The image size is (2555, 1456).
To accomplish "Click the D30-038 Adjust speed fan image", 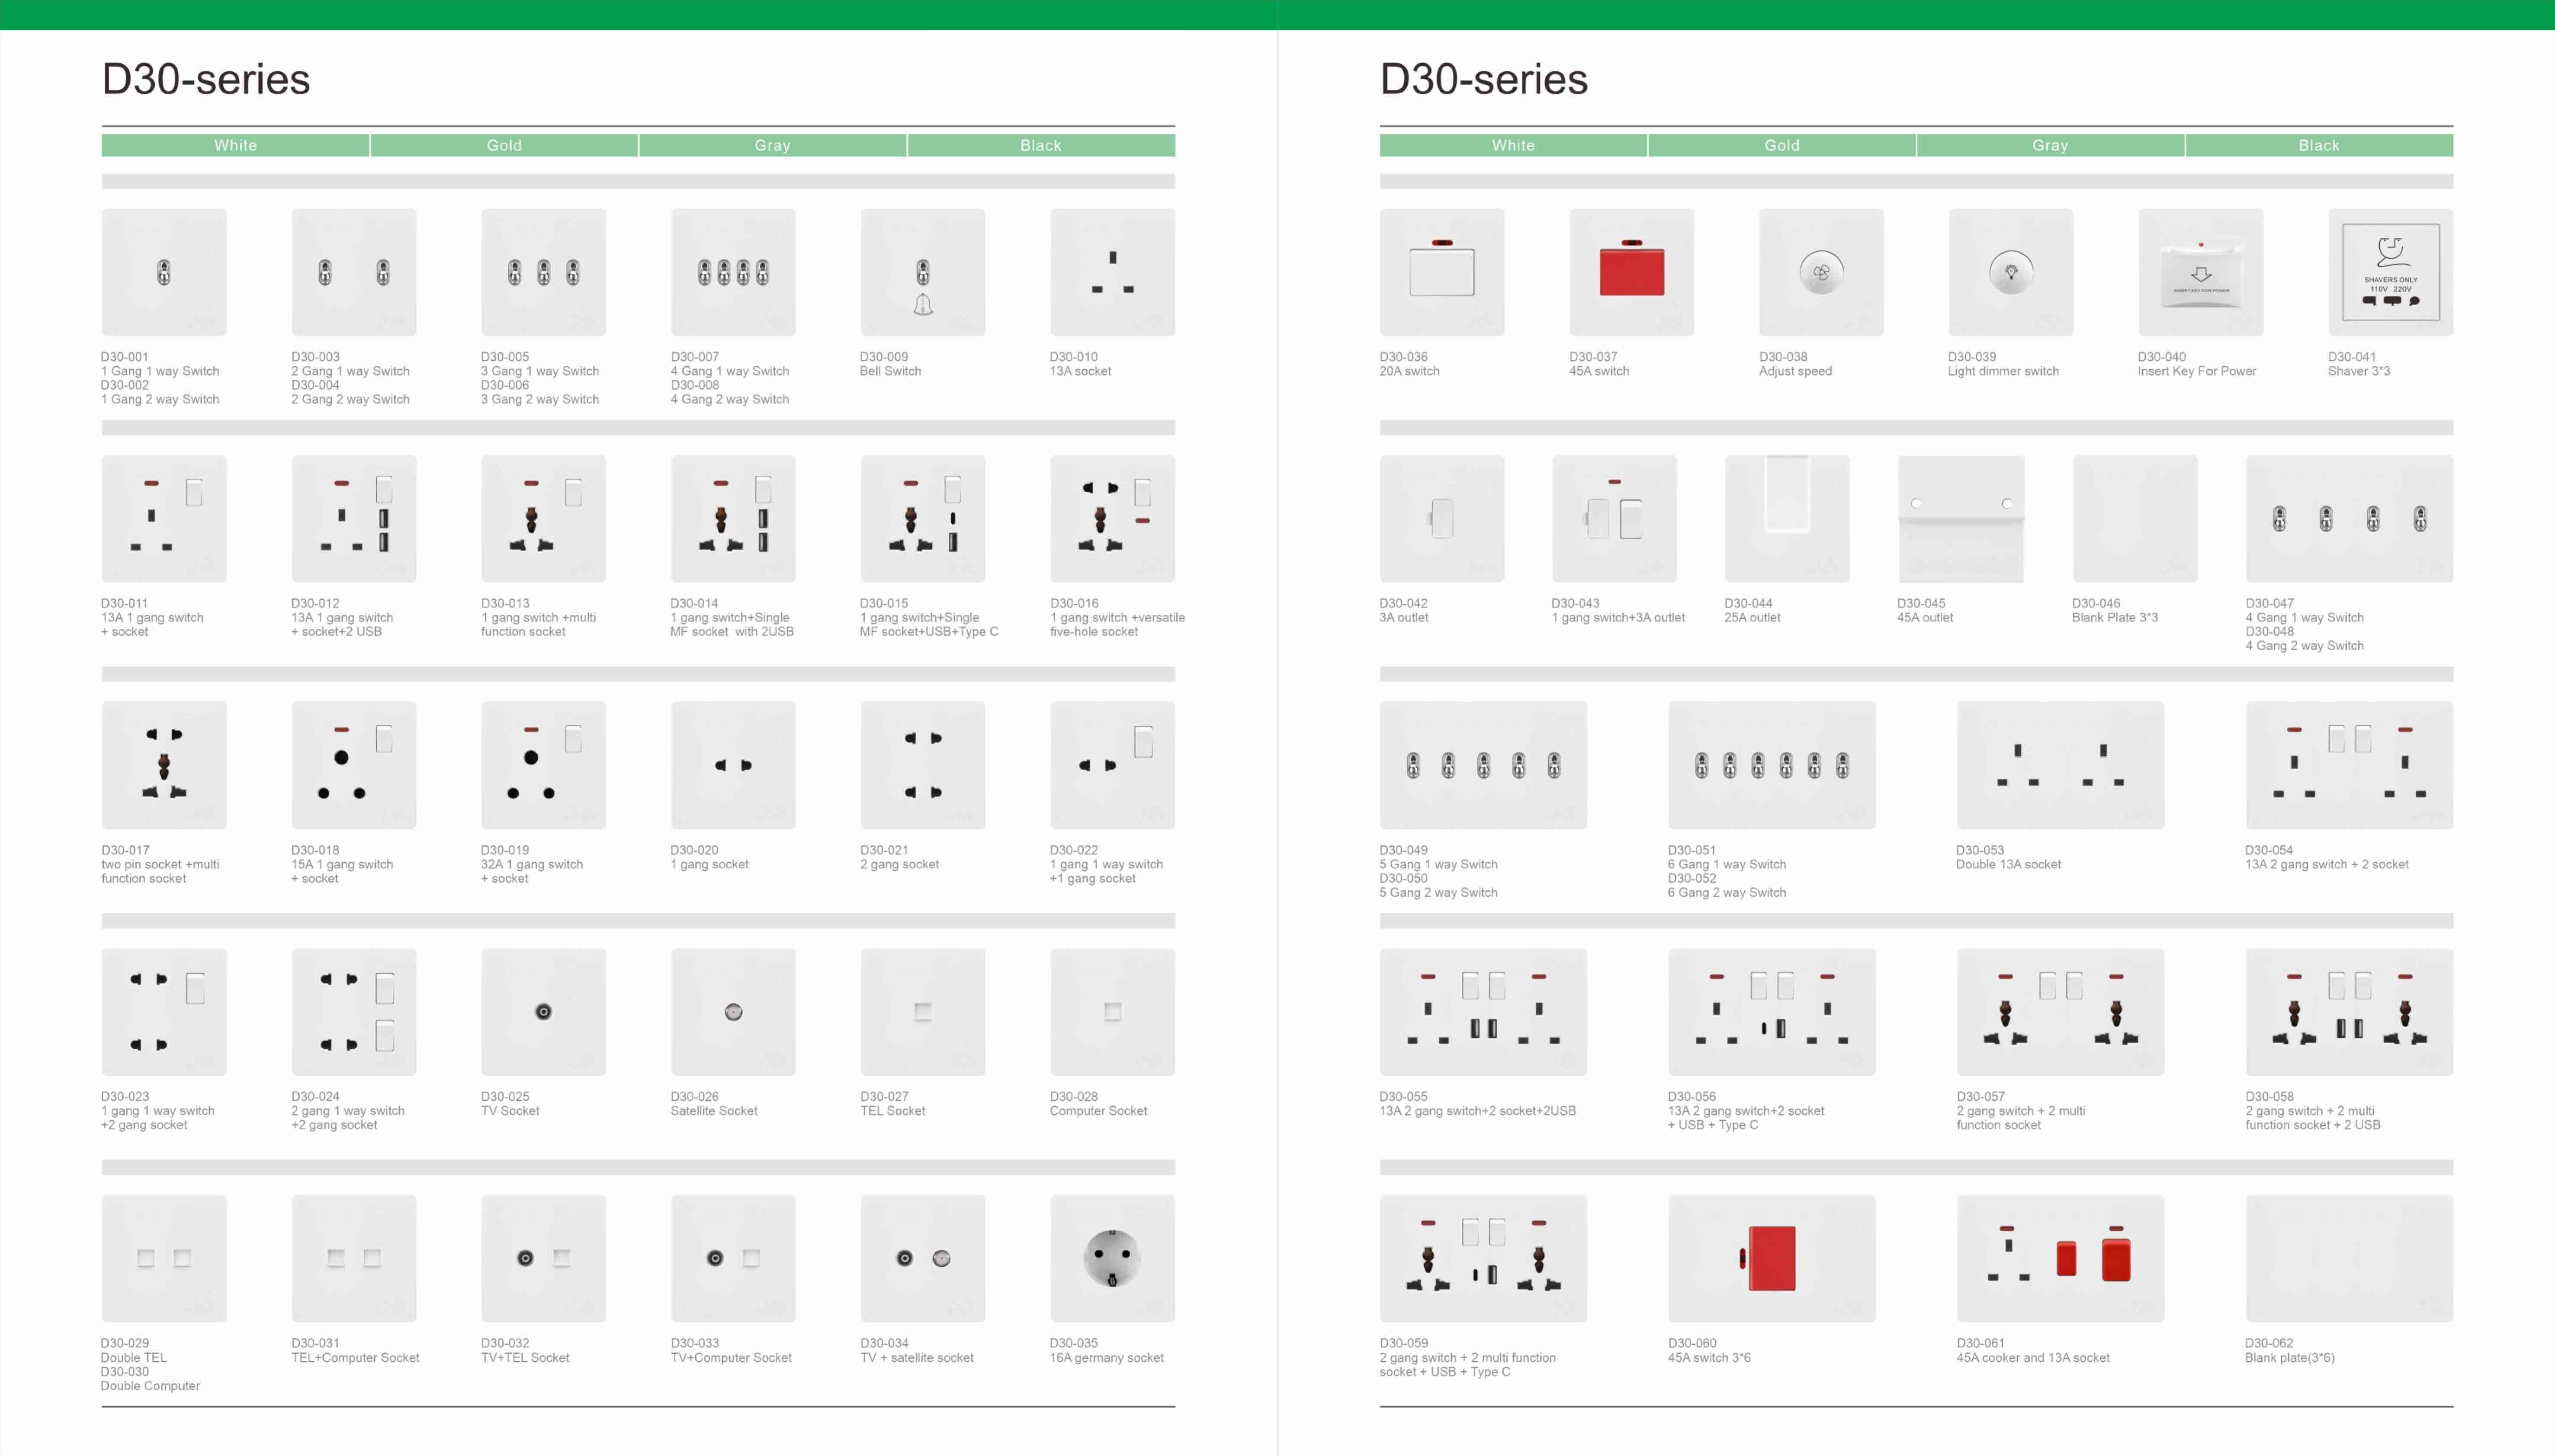I will [1821, 272].
